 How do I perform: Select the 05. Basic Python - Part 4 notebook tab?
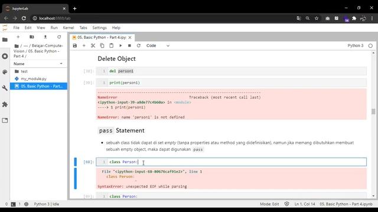coord(102,38)
